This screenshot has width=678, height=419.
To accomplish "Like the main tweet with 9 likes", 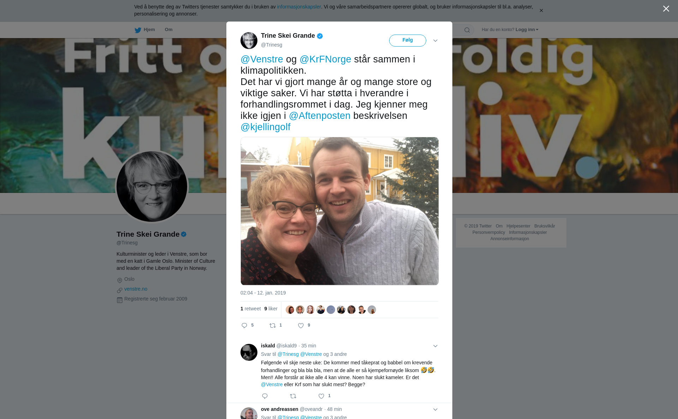I will 301,326.
